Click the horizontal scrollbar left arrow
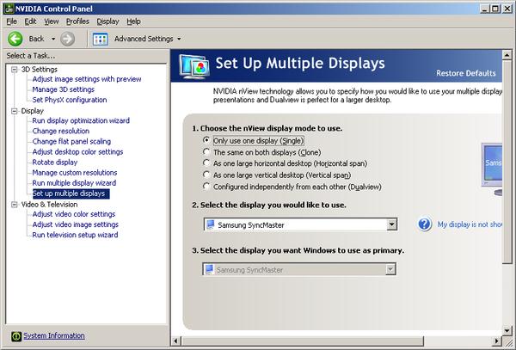516x350 pixels. coord(176,341)
